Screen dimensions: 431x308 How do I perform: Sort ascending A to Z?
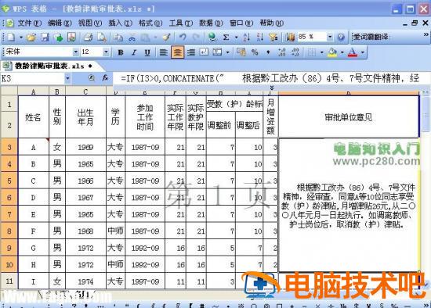coord(246,37)
